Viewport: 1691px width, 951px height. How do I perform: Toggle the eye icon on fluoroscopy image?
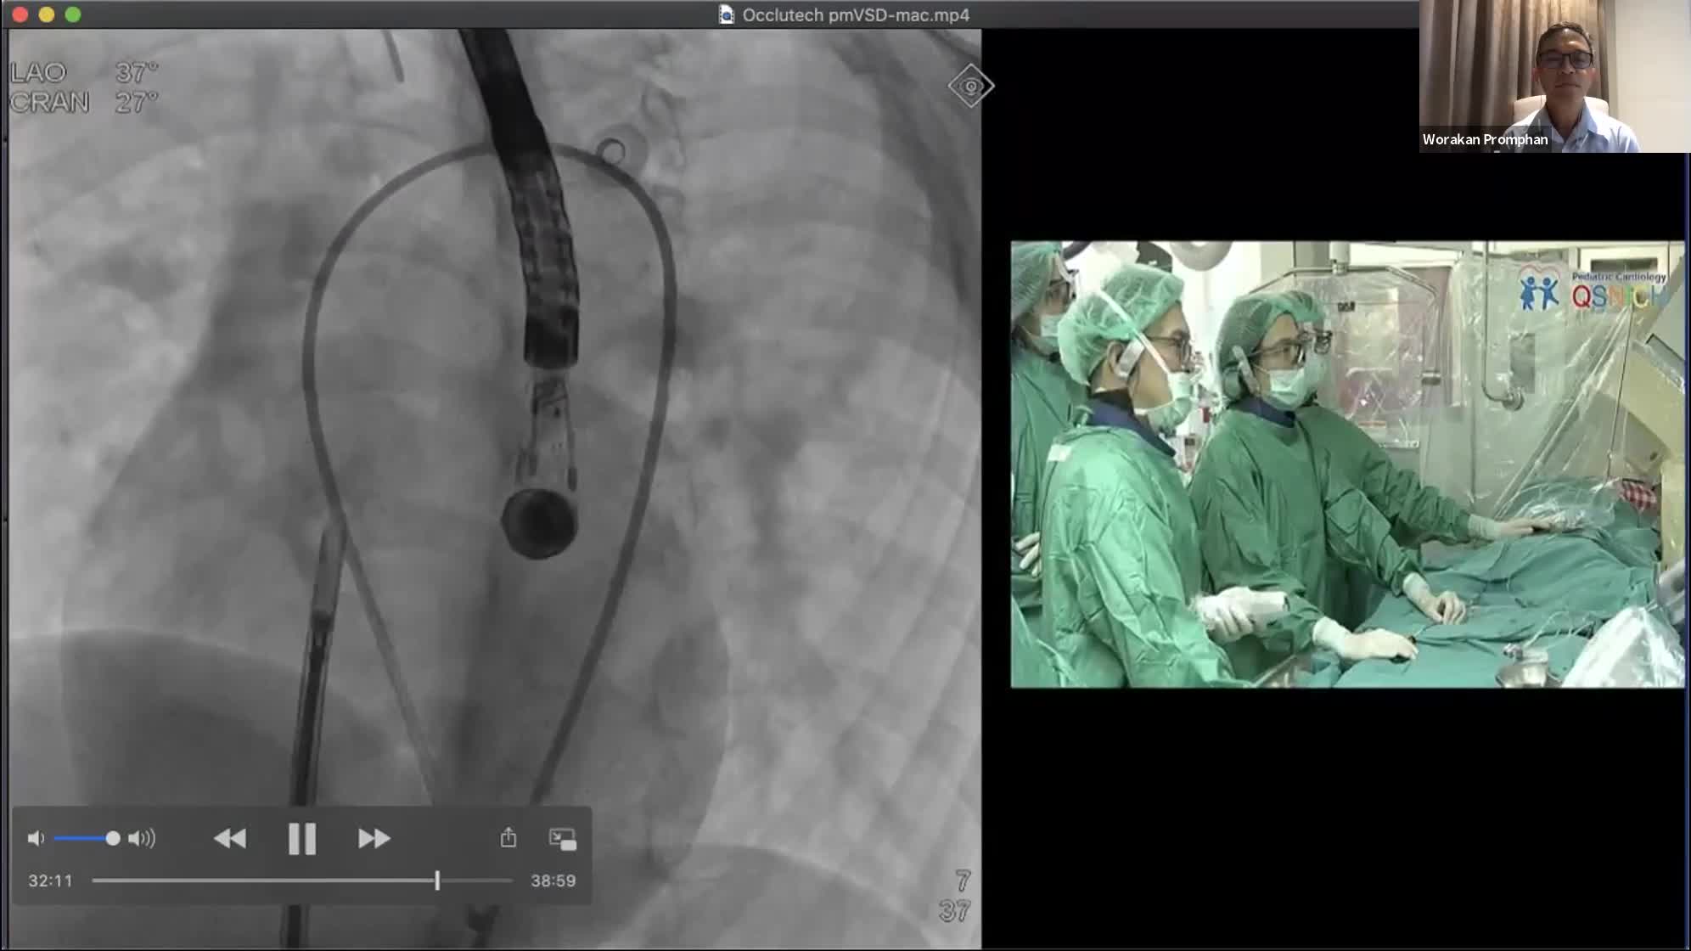pos(970,86)
